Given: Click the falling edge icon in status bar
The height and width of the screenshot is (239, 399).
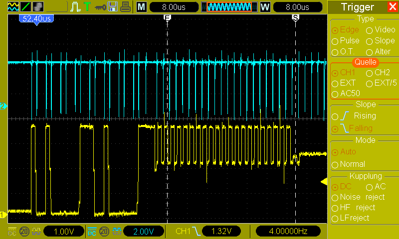Looking at the screenshot, I should 196,231.
